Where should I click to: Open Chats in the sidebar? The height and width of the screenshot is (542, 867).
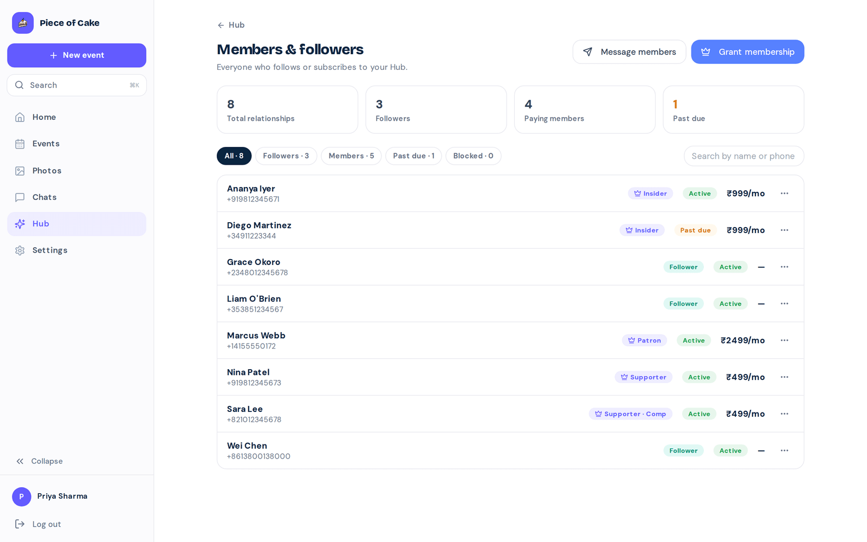point(76,197)
